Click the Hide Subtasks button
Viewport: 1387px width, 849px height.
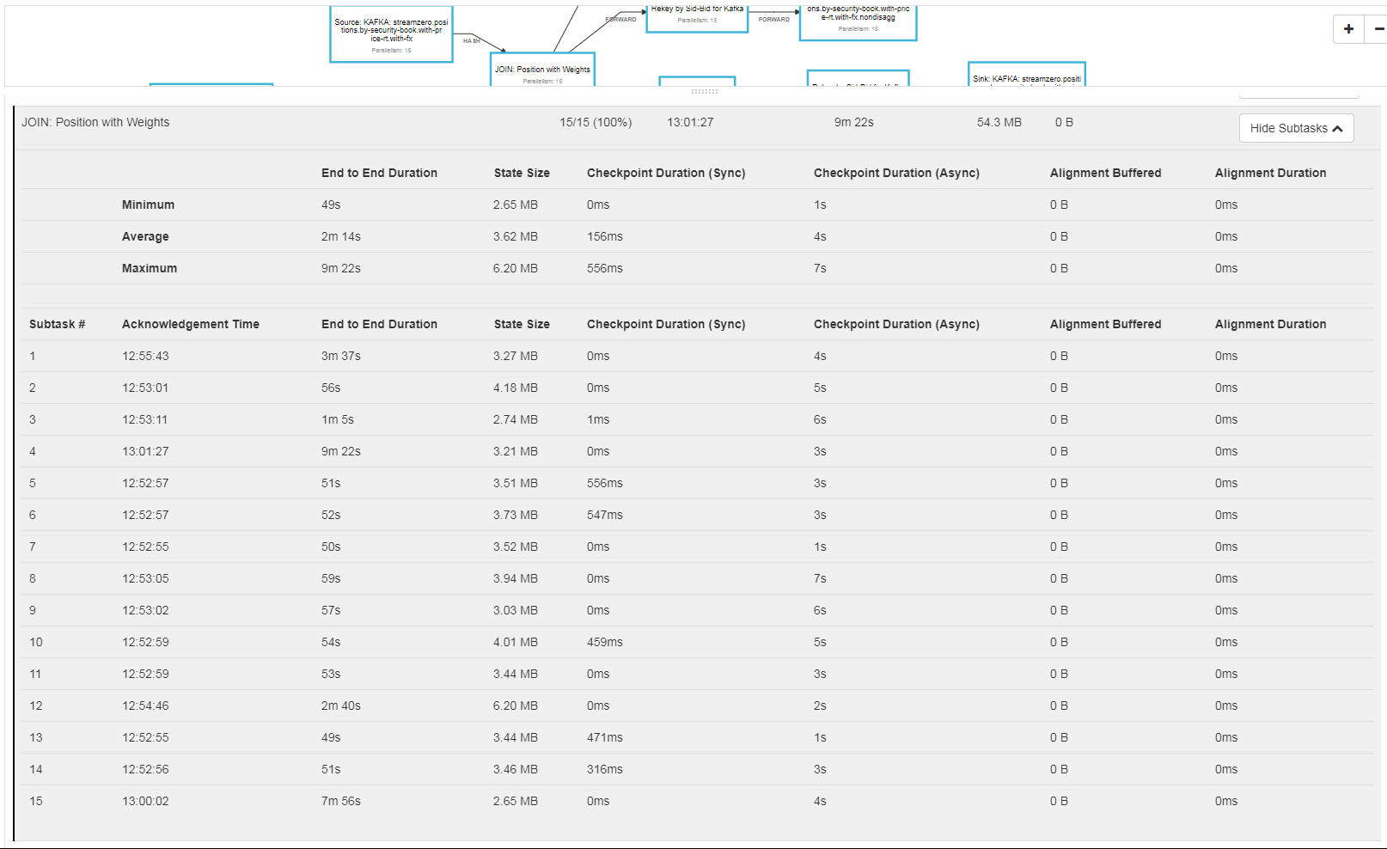coord(1287,128)
